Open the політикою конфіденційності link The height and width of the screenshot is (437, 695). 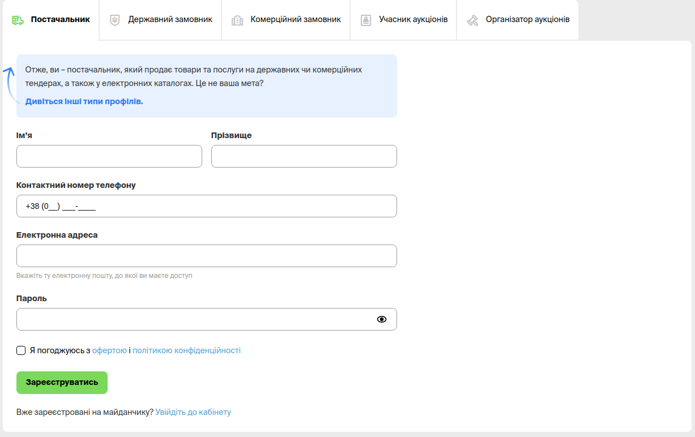coord(186,350)
